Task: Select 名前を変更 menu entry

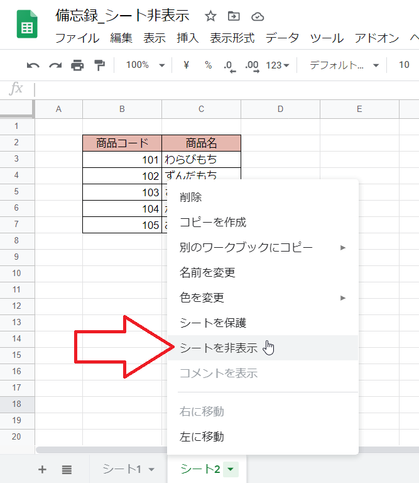Action: point(263,272)
